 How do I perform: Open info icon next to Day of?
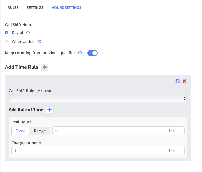[28, 33]
